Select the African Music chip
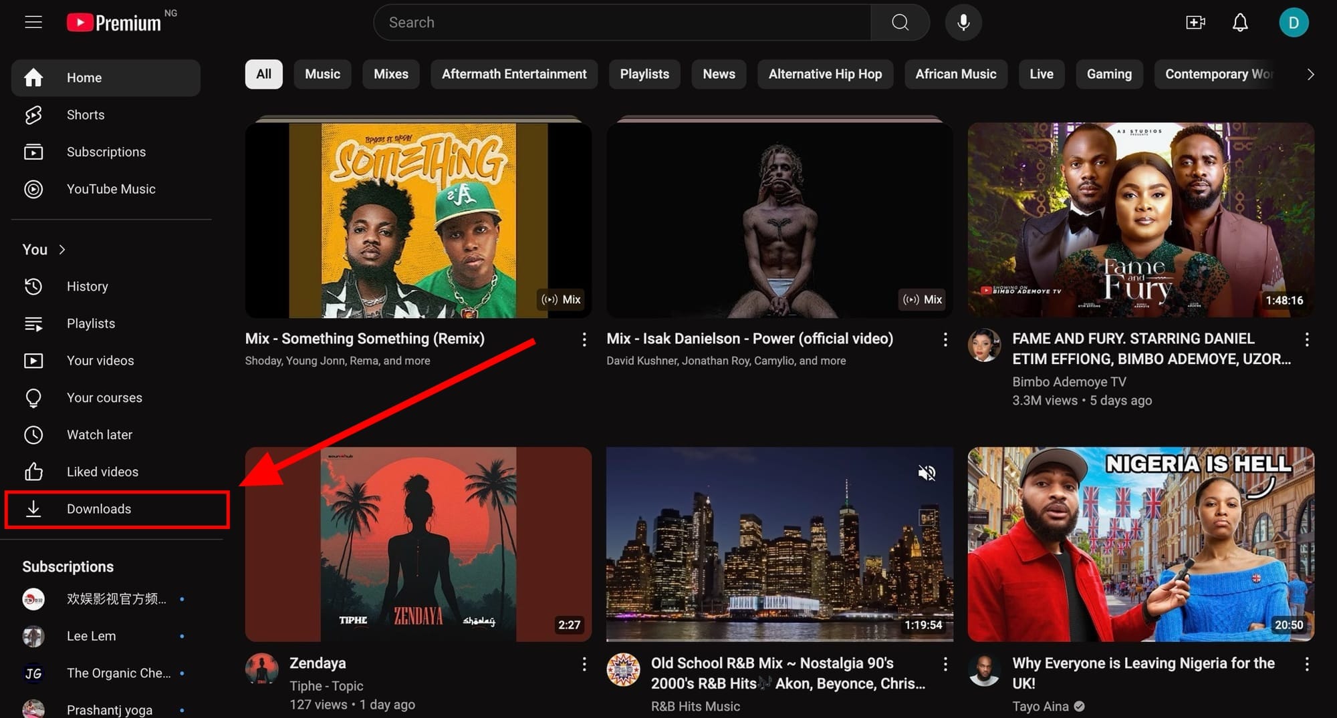1337x718 pixels. click(955, 74)
